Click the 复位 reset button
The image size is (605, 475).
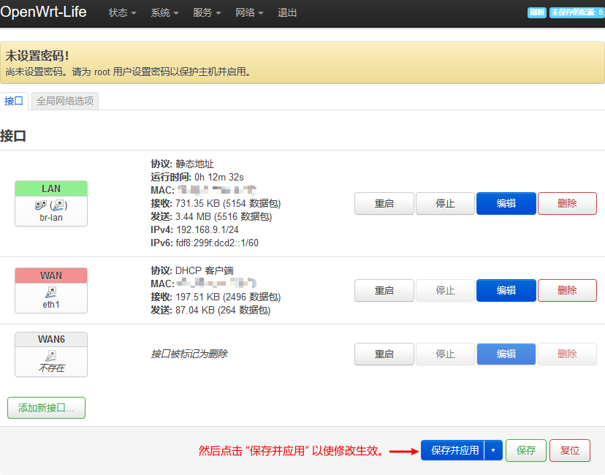570,451
